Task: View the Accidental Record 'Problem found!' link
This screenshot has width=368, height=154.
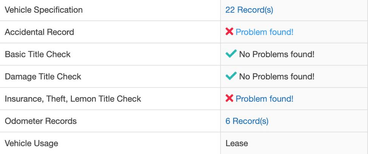Action: [x=264, y=32]
